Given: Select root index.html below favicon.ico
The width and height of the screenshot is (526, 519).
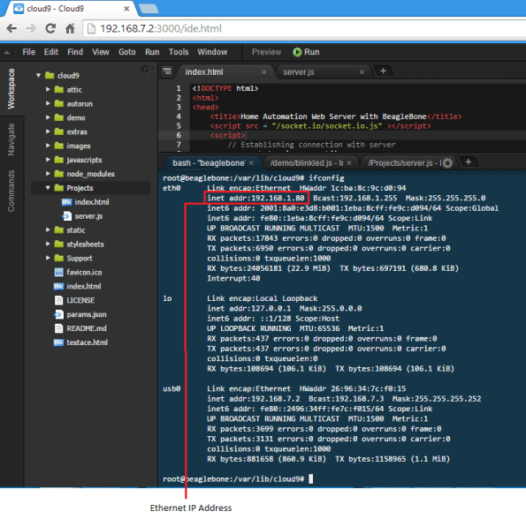Looking at the screenshot, I should pyautogui.click(x=83, y=286).
